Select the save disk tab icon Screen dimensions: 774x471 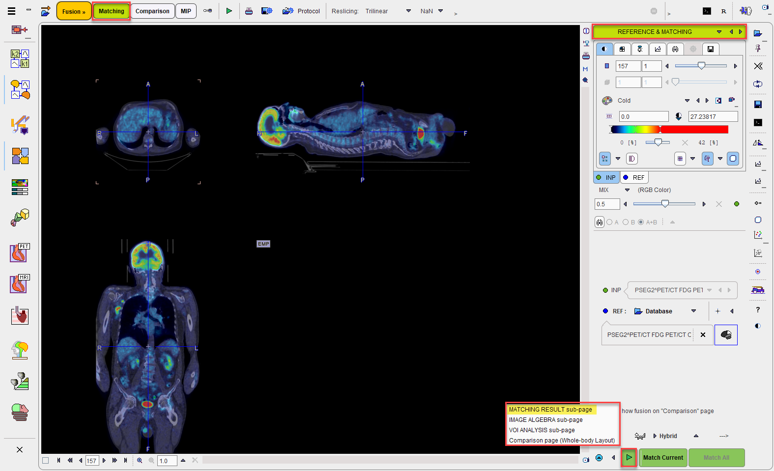[x=711, y=49]
